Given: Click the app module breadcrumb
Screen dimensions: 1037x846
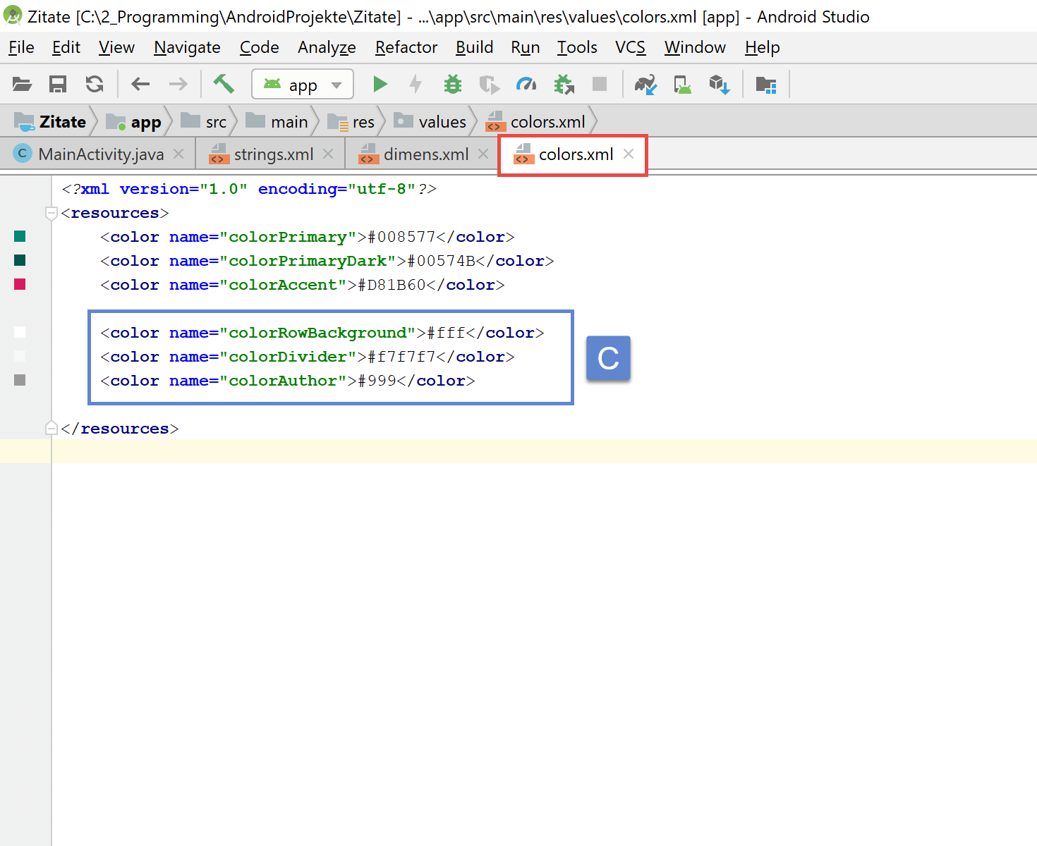Looking at the screenshot, I should [x=133, y=121].
